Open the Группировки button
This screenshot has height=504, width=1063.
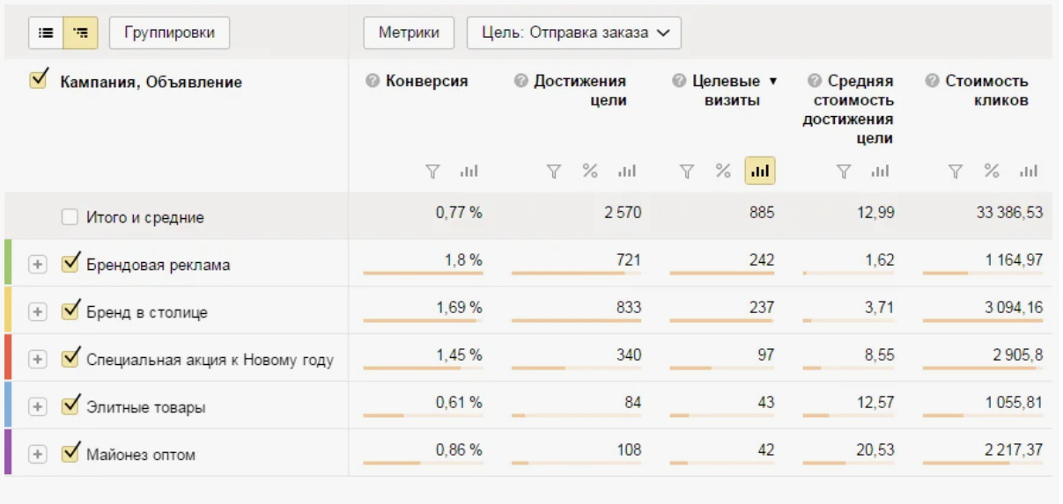169,33
